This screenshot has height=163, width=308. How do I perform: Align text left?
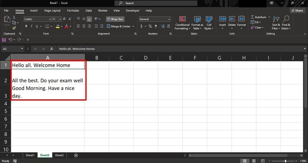tap(78, 26)
